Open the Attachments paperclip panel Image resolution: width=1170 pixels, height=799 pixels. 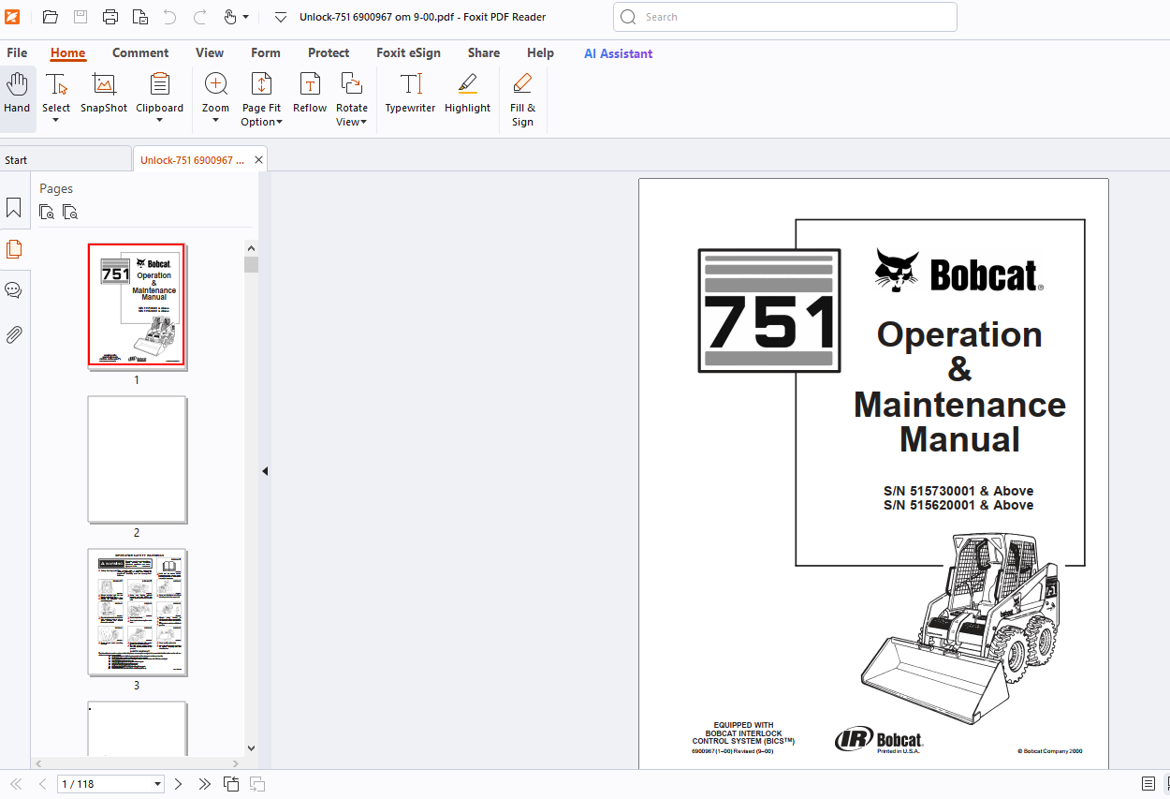pyautogui.click(x=14, y=334)
